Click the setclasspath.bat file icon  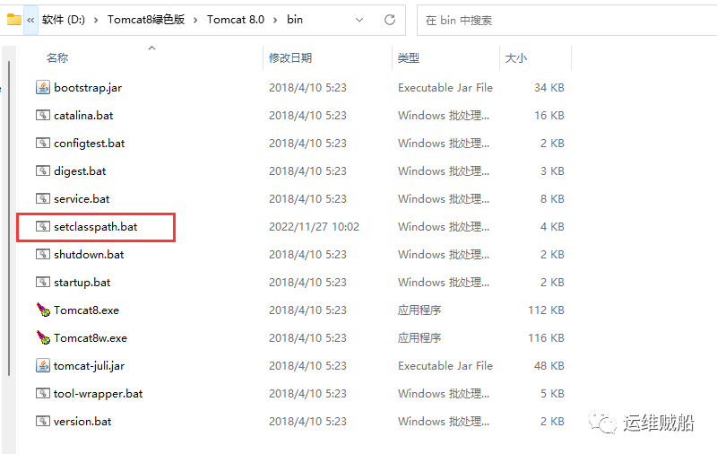(42, 226)
